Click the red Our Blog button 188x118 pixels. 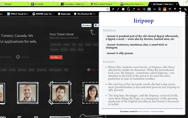(x=56, y=57)
